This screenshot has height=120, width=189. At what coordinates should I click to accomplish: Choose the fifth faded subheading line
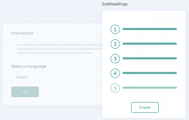click(x=150, y=88)
